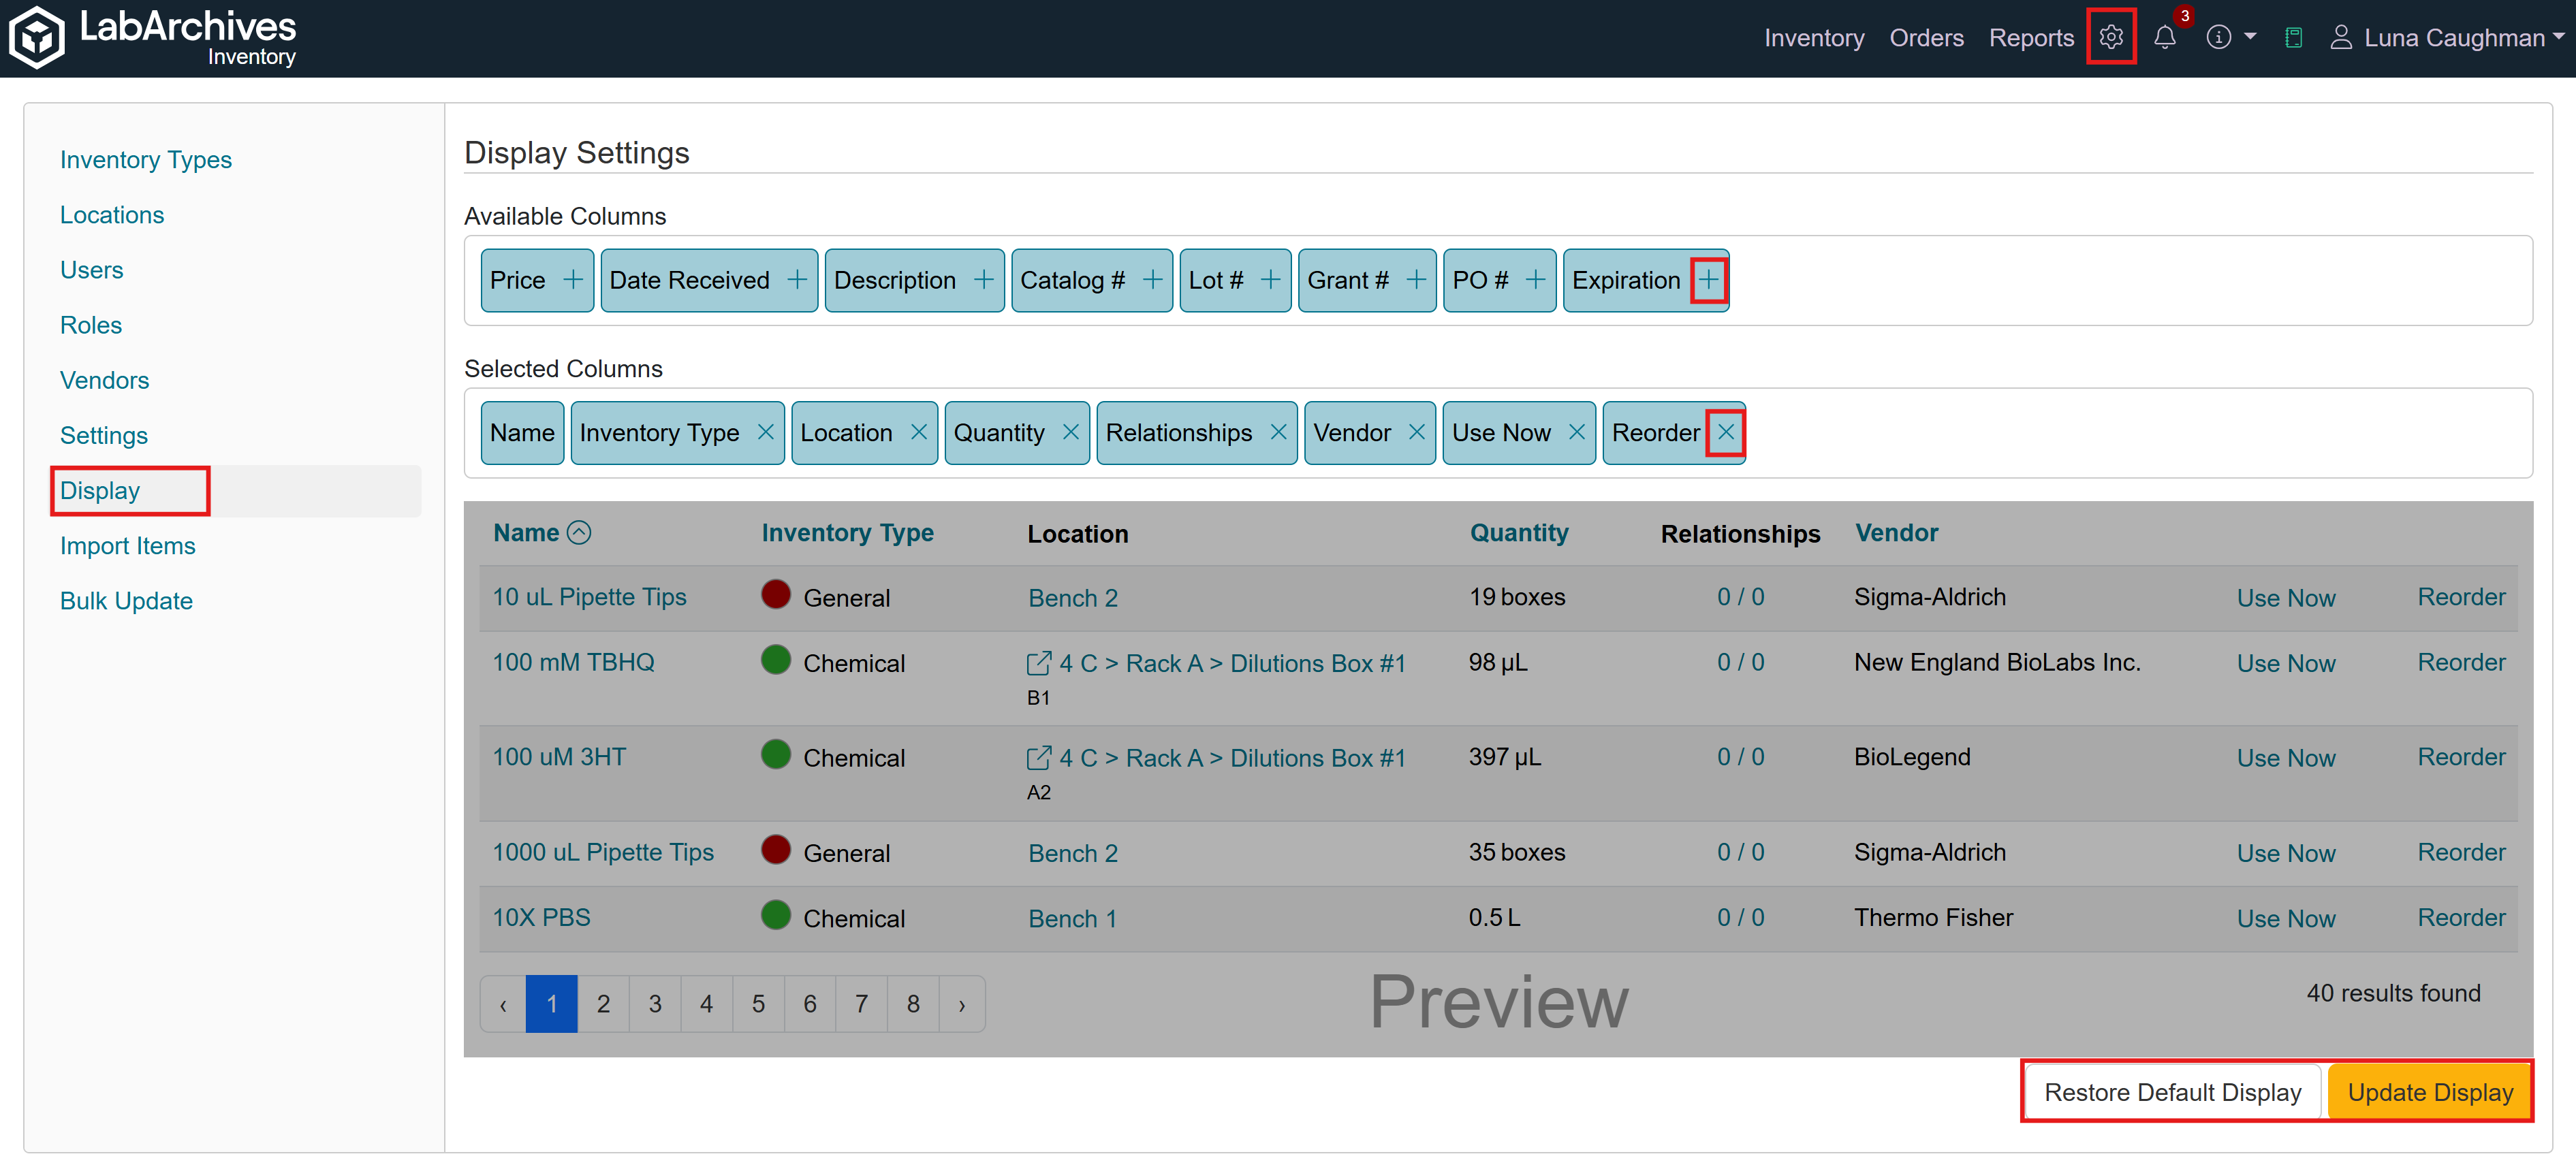Add the Price column with plus

click(573, 280)
